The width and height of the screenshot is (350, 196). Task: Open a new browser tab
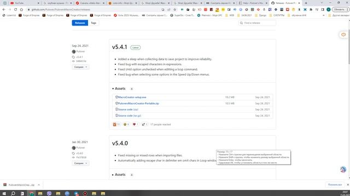tap(306, 3)
